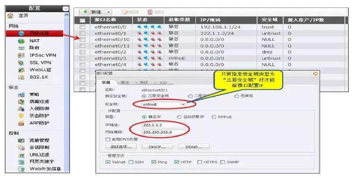This screenshot has height=178, width=354.
Task: Click the ethernet0/10 interface name
Action: click(112, 40)
